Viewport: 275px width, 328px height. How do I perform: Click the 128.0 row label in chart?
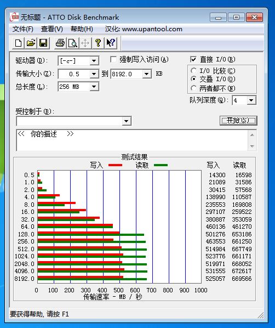[26, 234]
